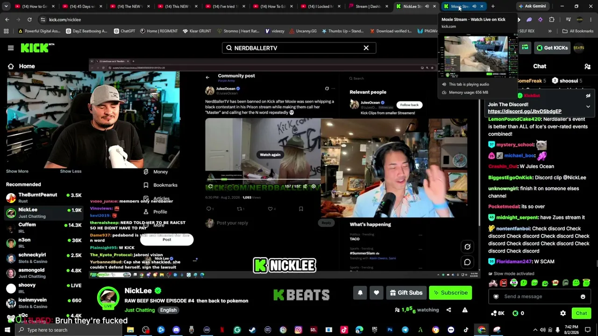Follow NickLee with the heart button
Viewport: 598px width, 336px height.
[377, 293]
